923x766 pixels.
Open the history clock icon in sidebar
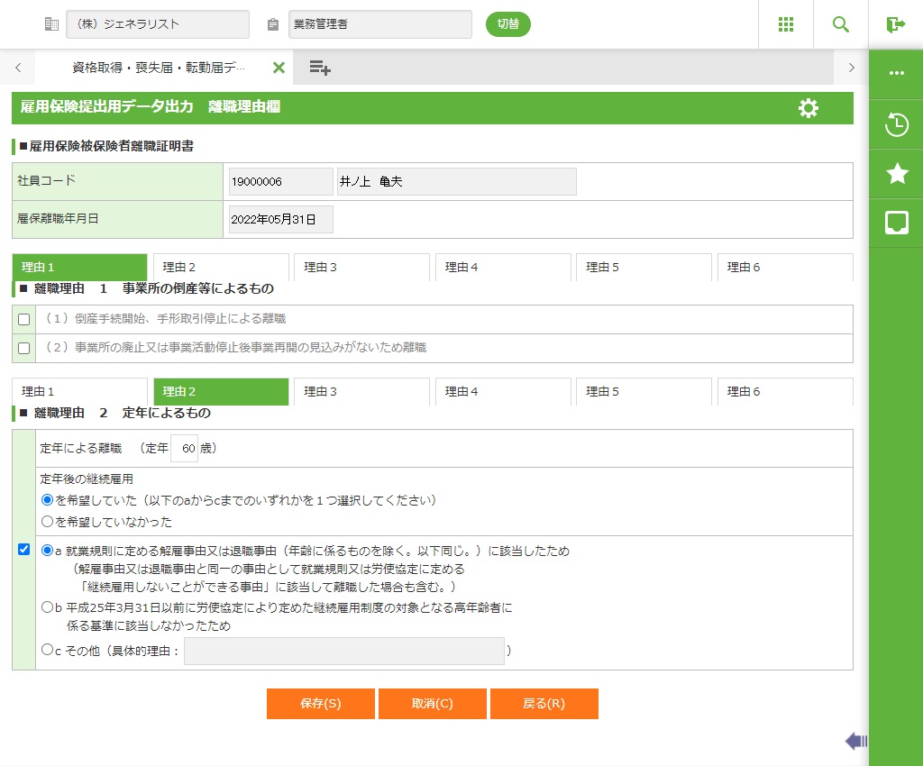[x=896, y=124]
